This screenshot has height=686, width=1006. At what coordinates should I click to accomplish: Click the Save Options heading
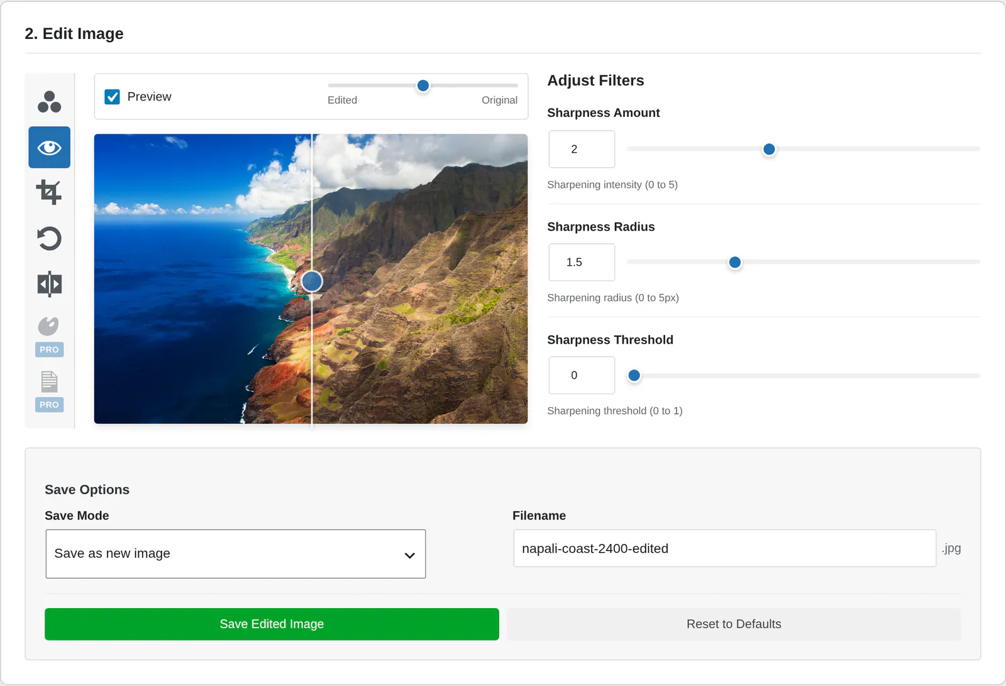(x=87, y=490)
